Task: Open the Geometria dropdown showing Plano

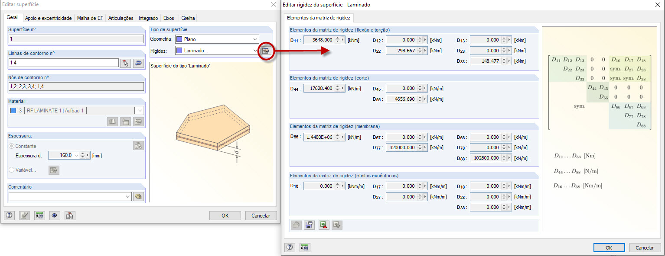Action: [x=256, y=39]
